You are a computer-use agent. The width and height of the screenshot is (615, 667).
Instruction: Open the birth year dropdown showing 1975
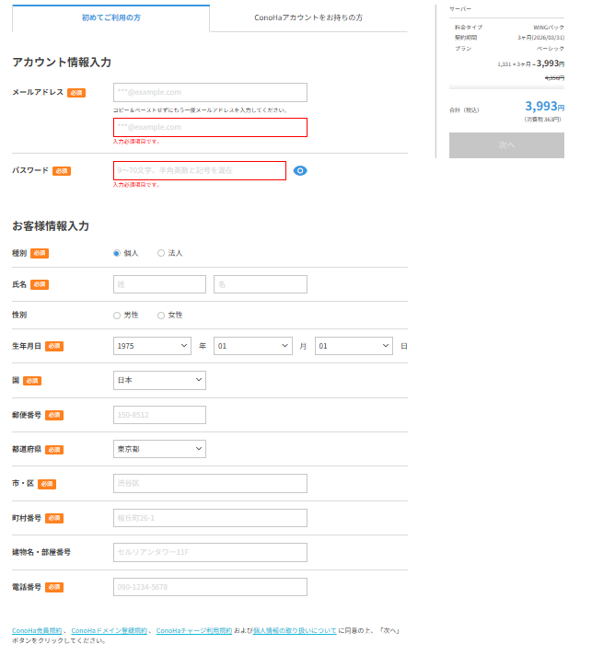pos(152,346)
